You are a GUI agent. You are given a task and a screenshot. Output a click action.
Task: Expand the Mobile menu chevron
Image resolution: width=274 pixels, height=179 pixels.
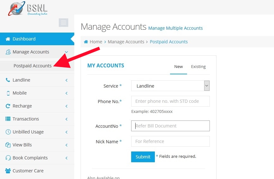click(66, 93)
